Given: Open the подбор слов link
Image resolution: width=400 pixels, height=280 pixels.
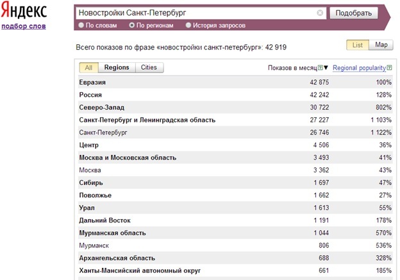Looking at the screenshot, I should (x=24, y=26).
